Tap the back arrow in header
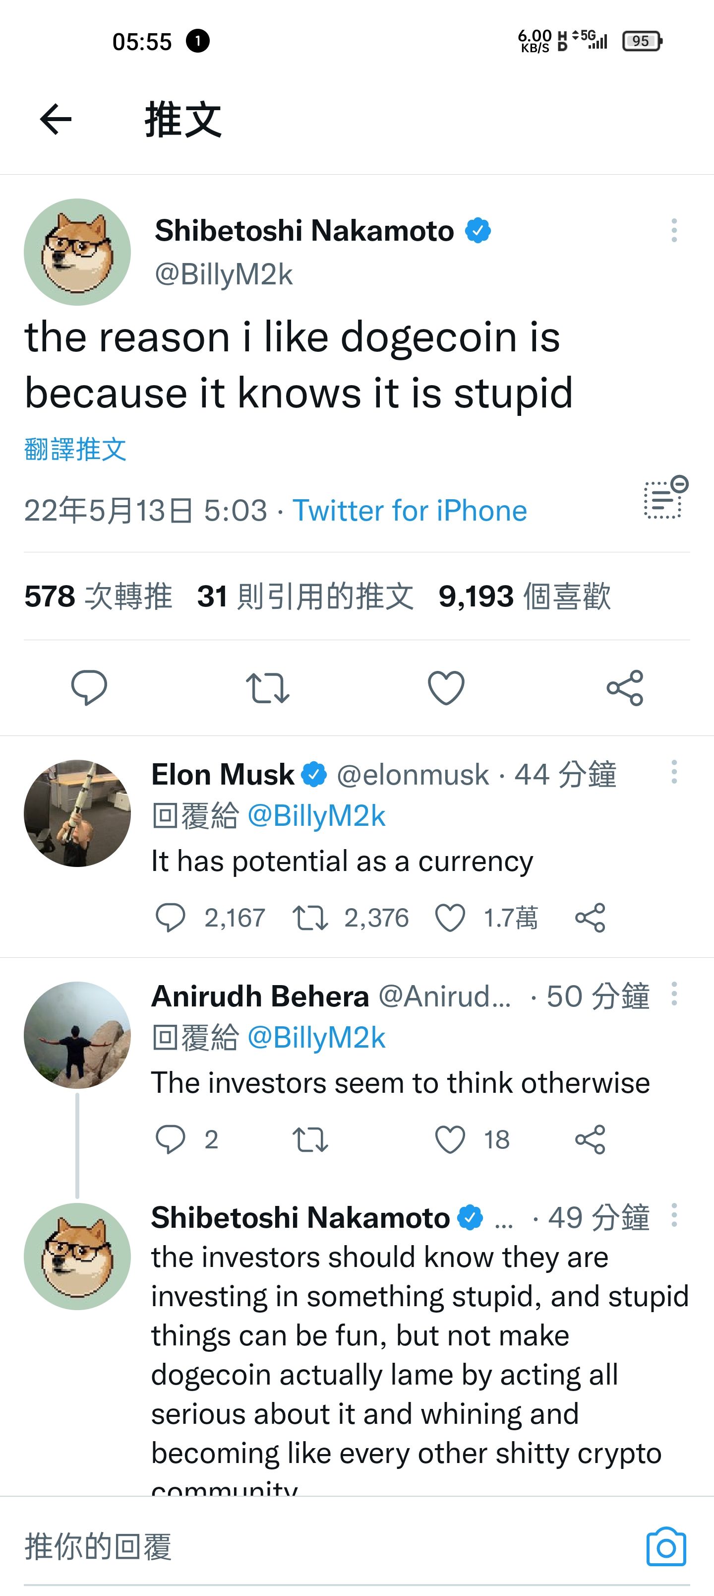714x1596 pixels. click(56, 119)
